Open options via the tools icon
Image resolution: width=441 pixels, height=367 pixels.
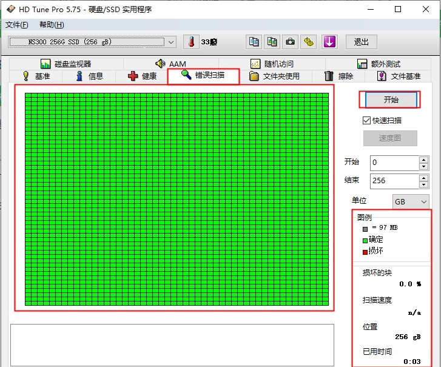(309, 42)
